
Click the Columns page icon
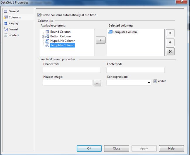pyautogui.click(x=6, y=17)
